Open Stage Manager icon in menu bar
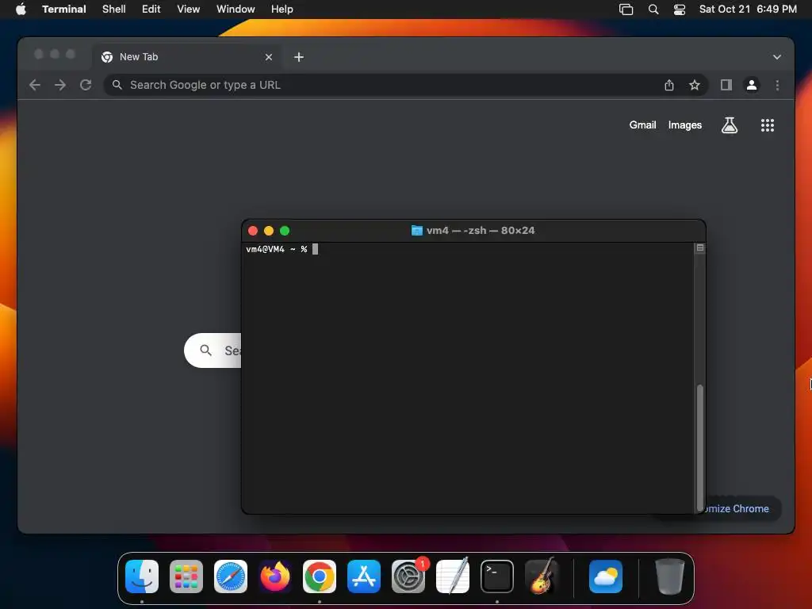Viewport: 812px width, 609px height. coord(626,9)
